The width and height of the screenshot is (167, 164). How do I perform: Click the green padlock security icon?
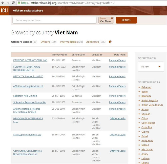coord(19,3)
